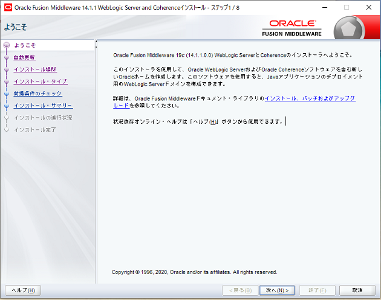This screenshot has width=381, height=300.
Task: Close the installer window
Action: point(369,7)
